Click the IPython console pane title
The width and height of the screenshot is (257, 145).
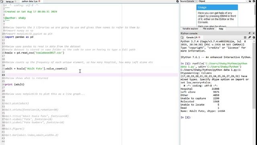(x=189, y=33)
